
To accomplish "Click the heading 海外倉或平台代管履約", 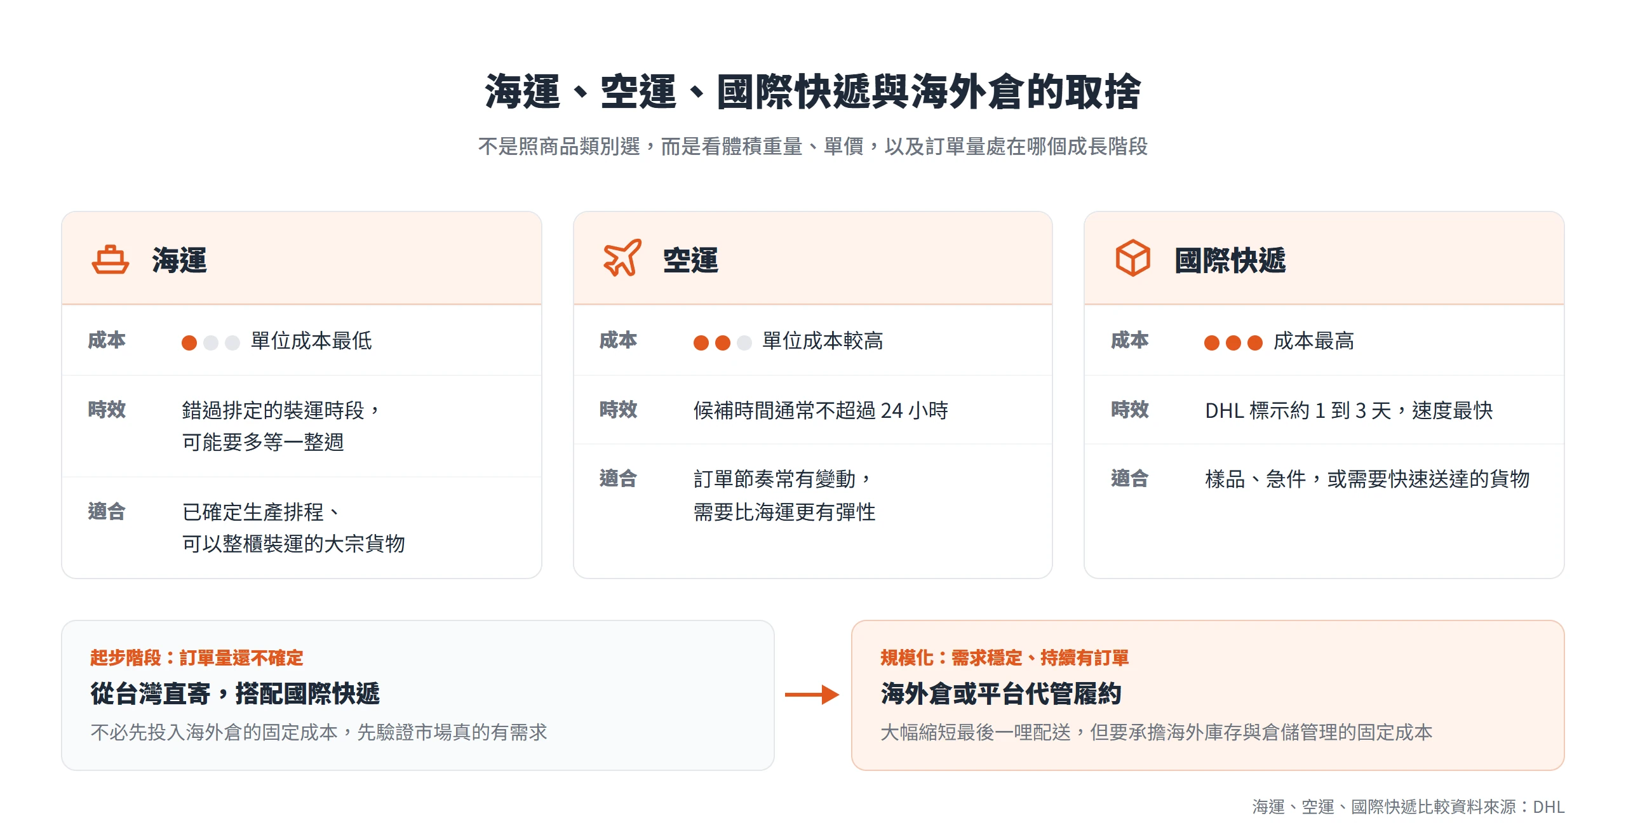I will pyautogui.click(x=1001, y=693).
